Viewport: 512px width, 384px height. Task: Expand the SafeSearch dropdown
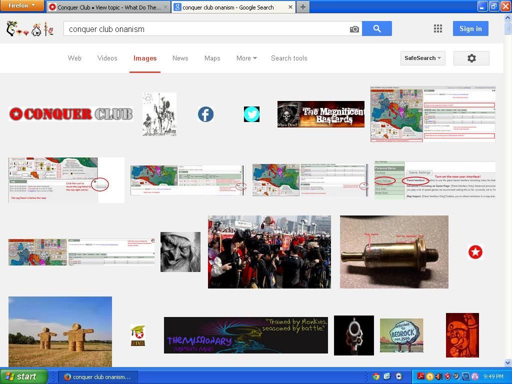pos(422,58)
